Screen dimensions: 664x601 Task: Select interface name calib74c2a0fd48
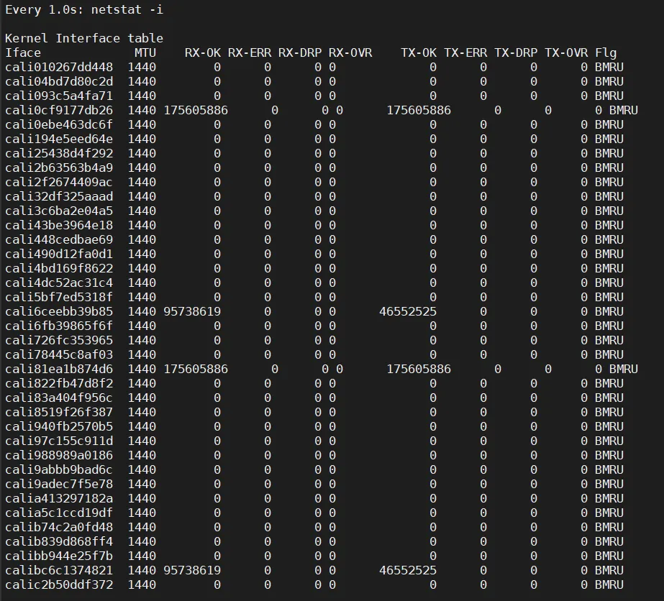59,528
